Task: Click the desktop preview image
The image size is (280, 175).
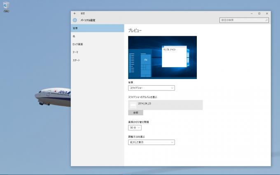Action: coord(163,58)
